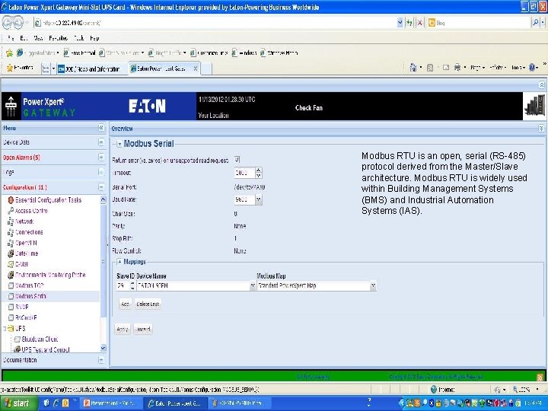Expand the Device Data menu section
This screenshot has height=411, width=548.
pos(101,142)
